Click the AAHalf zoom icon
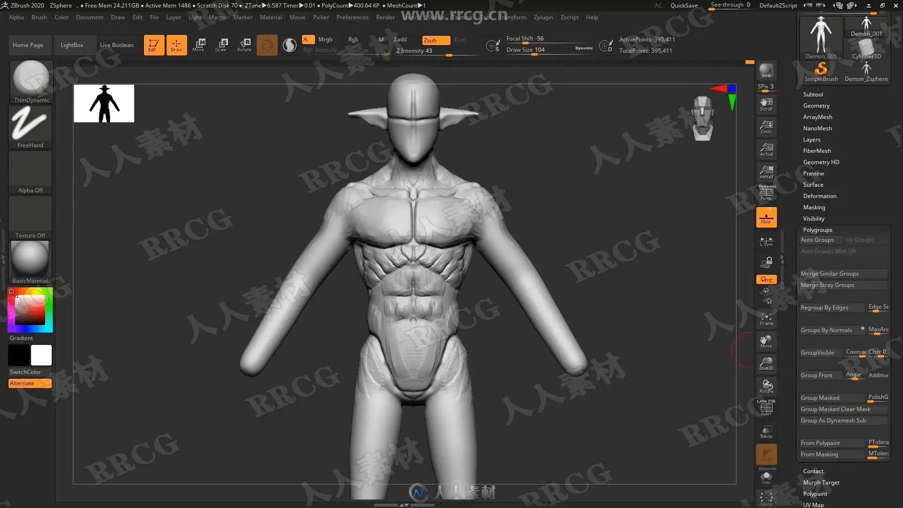The image size is (903, 508). point(766,172)
